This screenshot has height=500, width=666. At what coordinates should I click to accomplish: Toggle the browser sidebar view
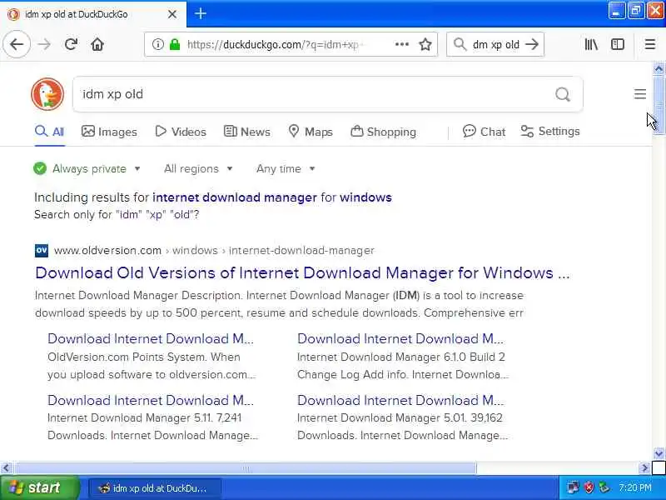coord(618,44)
